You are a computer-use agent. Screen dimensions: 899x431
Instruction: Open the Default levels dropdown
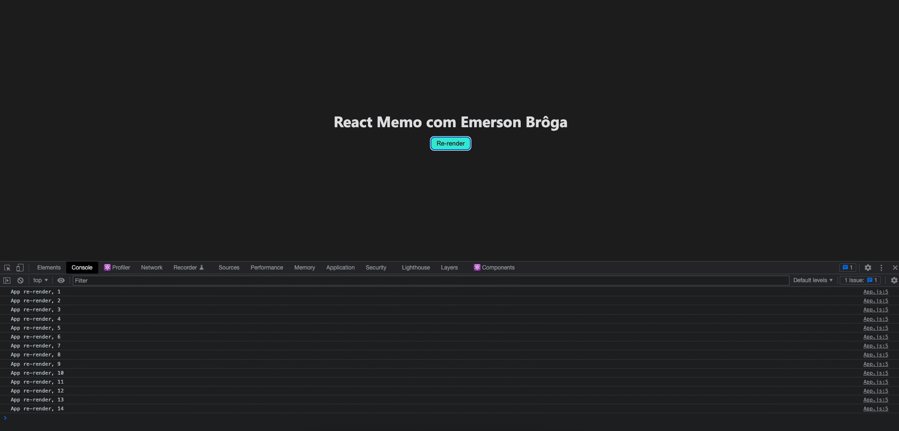pos(812,280)
